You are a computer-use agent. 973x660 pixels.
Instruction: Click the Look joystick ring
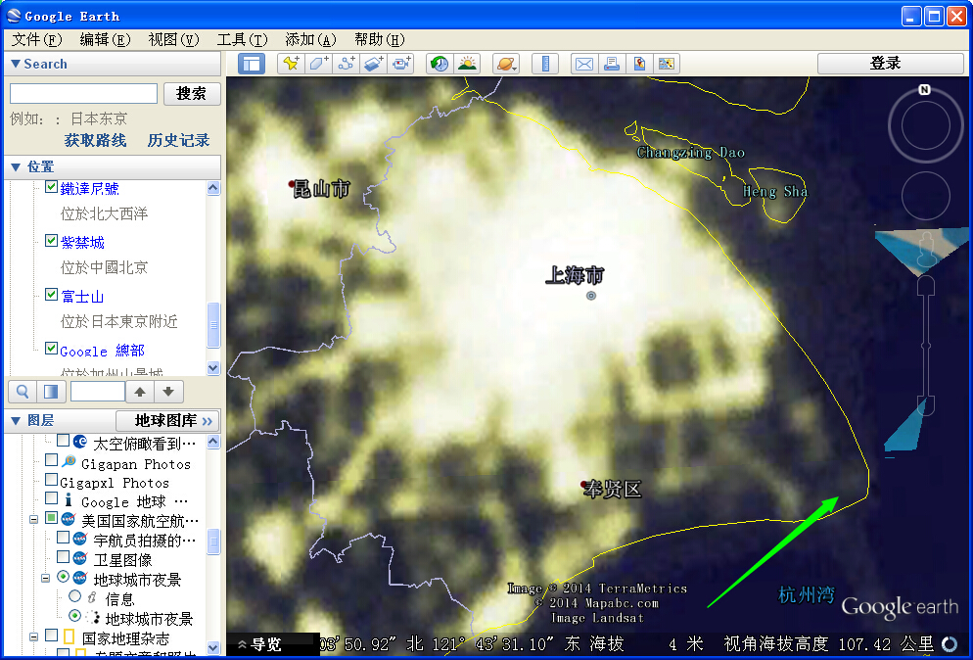coord(925,125)
